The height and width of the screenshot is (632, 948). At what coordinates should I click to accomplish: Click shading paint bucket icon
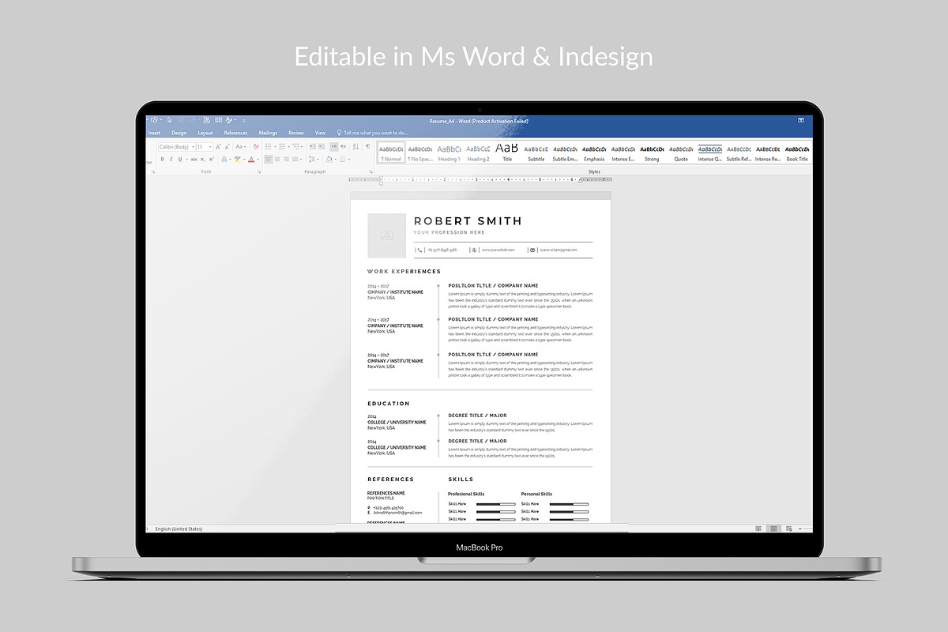click(x=329, y=159)
